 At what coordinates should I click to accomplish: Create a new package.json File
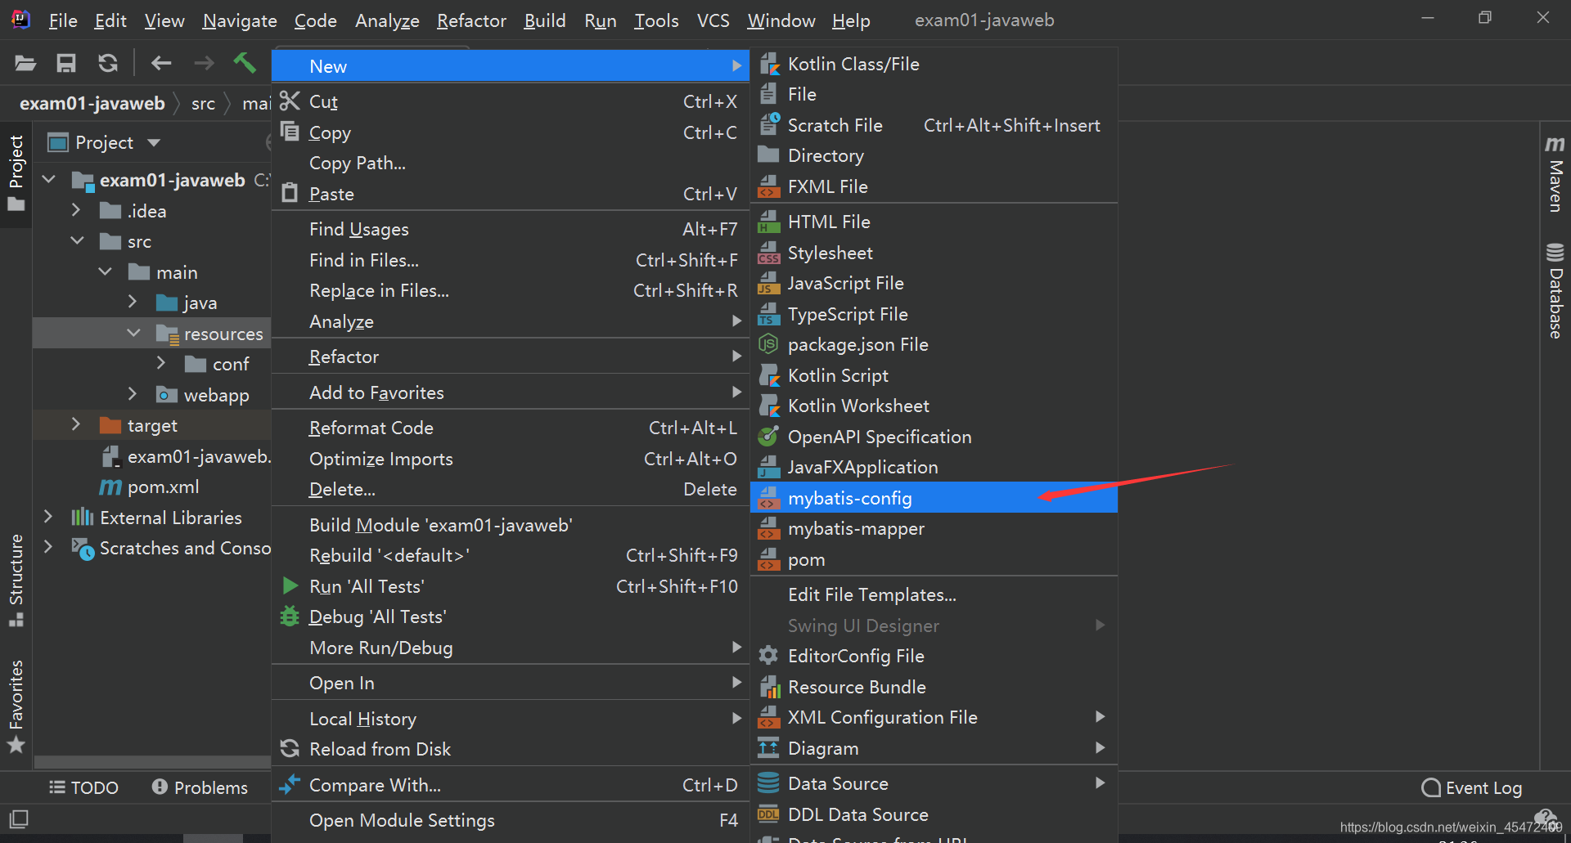(934, 344)
